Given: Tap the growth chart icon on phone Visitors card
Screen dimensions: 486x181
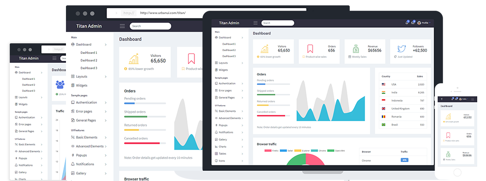Looking at the screenshot, I should 448,116.
